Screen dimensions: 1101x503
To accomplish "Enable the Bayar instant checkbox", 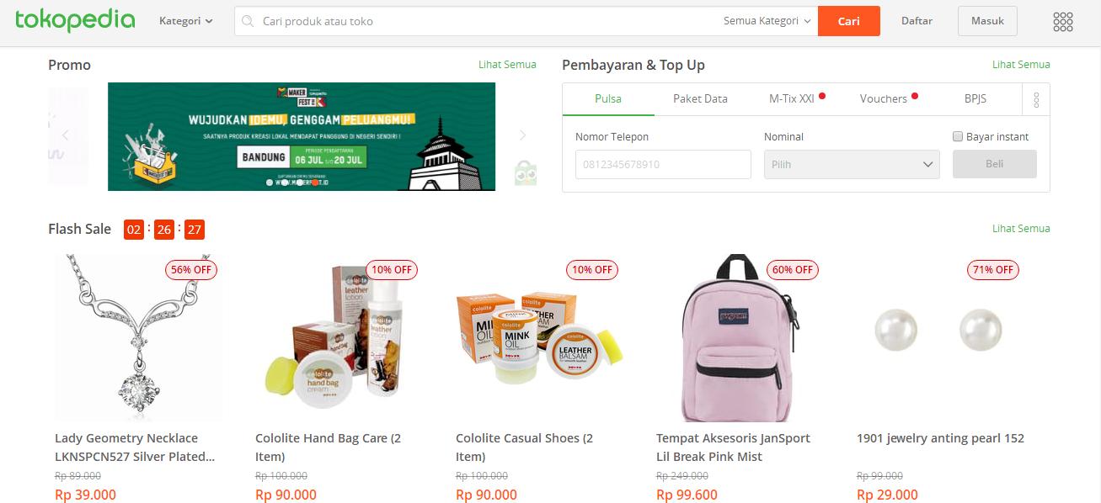I will [x=958, y=136].
